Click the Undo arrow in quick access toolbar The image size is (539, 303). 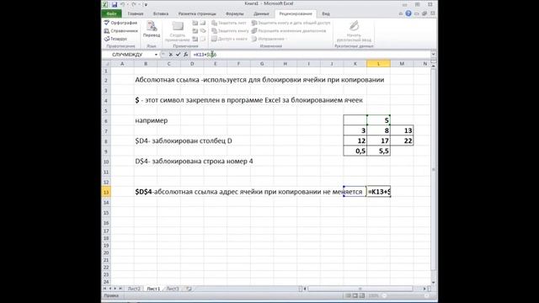click(122, 4)
